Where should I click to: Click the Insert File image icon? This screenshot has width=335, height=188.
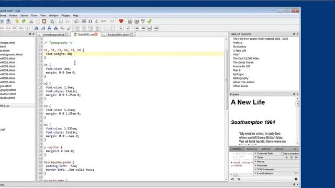point(84,21)
